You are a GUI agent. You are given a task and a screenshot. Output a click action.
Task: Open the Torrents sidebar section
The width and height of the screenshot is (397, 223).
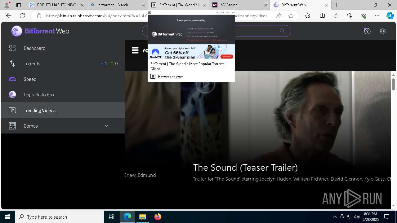coord(63,64)
